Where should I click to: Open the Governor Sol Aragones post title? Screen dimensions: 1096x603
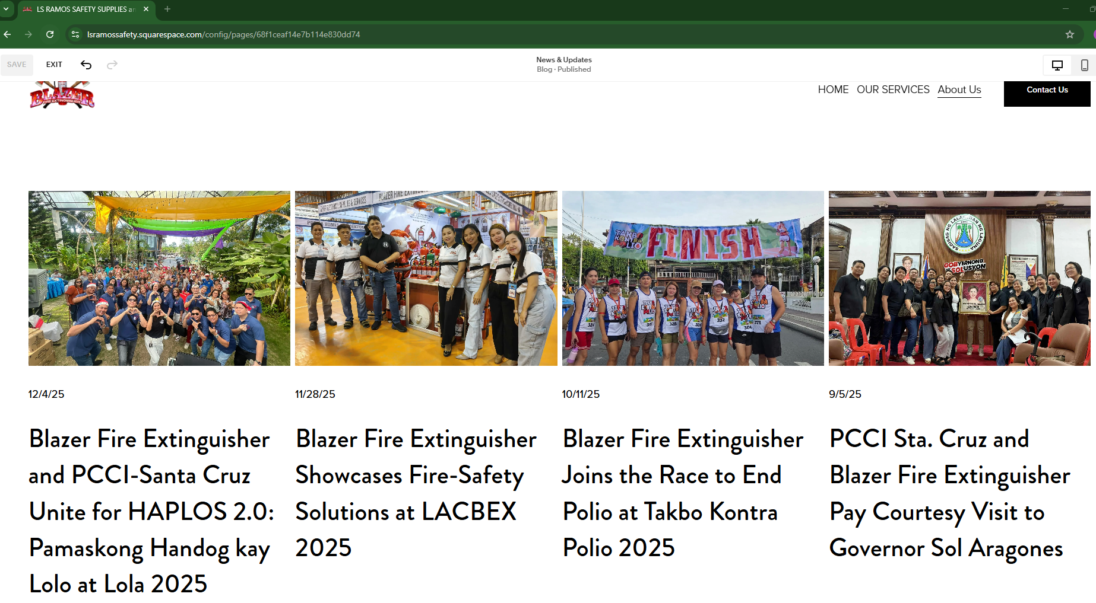tap(950, 493)
